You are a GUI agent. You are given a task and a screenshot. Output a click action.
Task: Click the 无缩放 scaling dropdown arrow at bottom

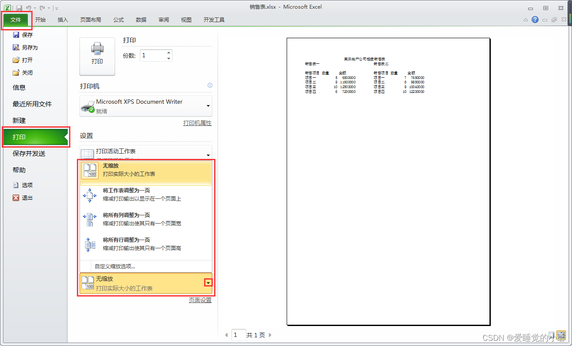208,283
